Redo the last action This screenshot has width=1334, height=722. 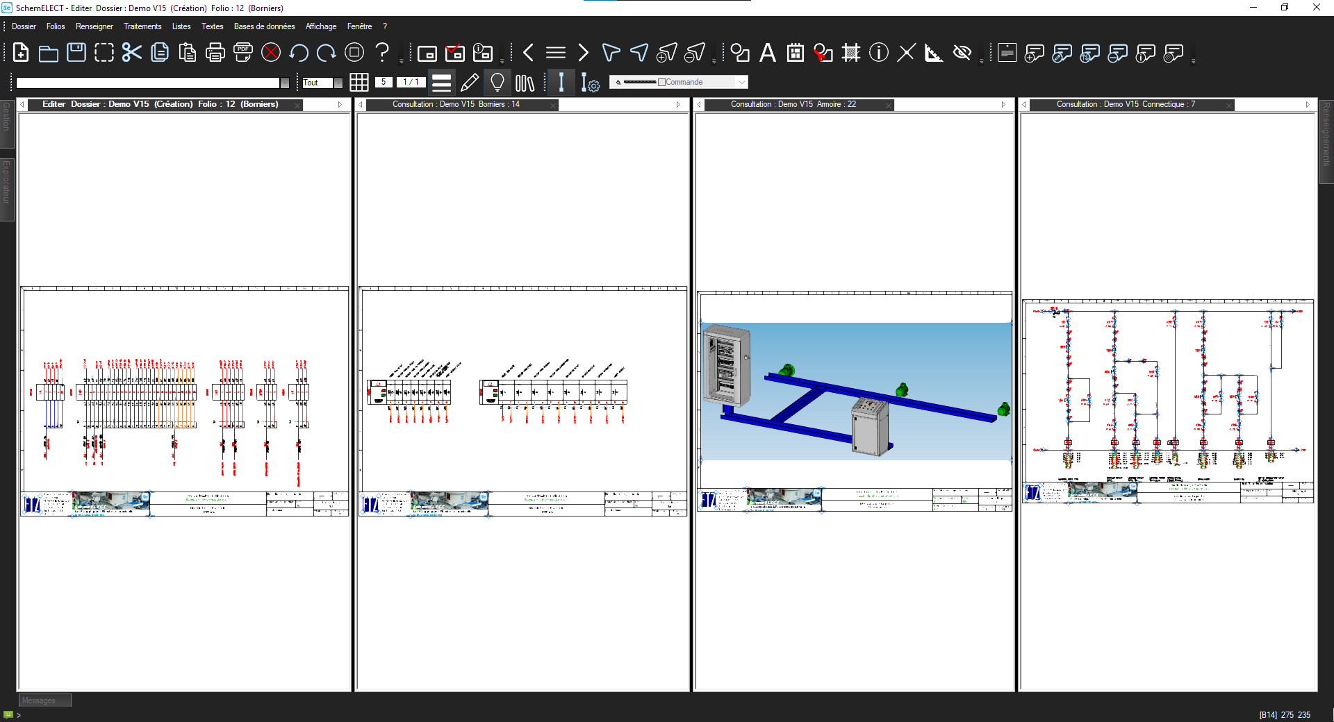coord(327,53)
